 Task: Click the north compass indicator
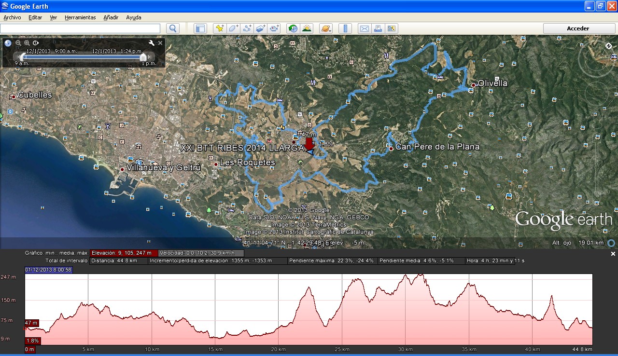(609, 46)
